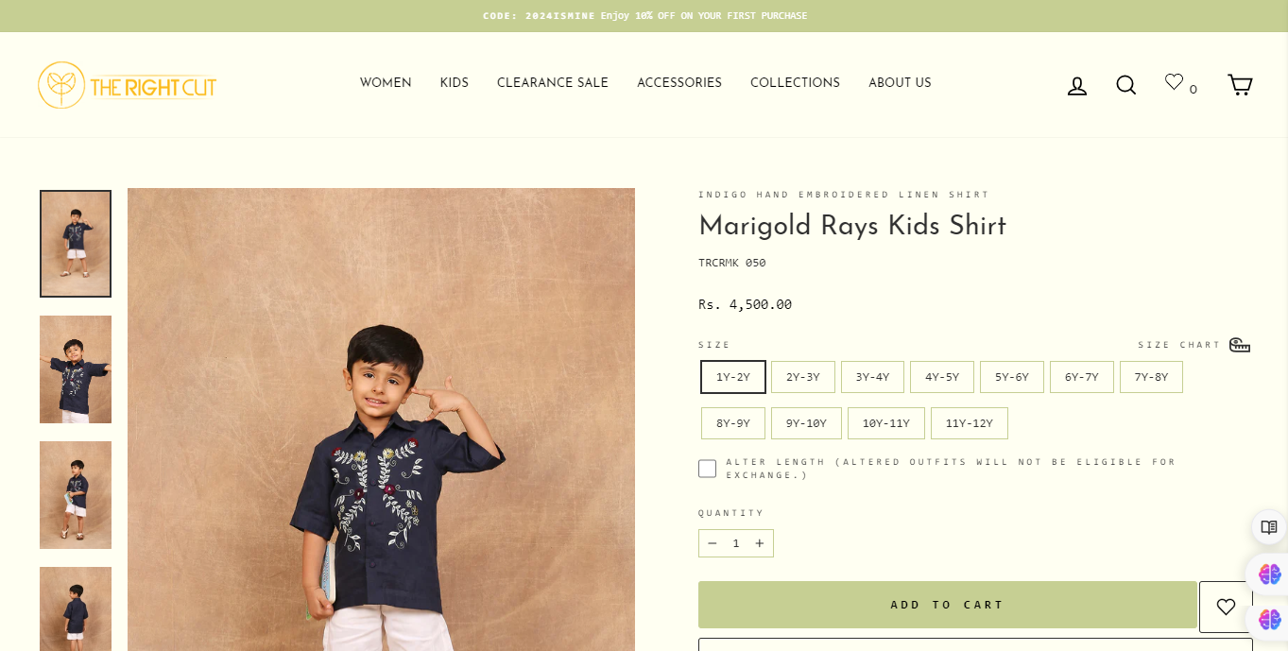Open the Collections menu
The width and height of the screenshot is (1288, 651).
[x=795, y=83]
